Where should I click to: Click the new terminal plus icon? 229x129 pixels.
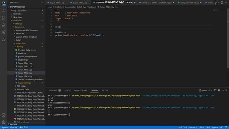click(209, 90)
